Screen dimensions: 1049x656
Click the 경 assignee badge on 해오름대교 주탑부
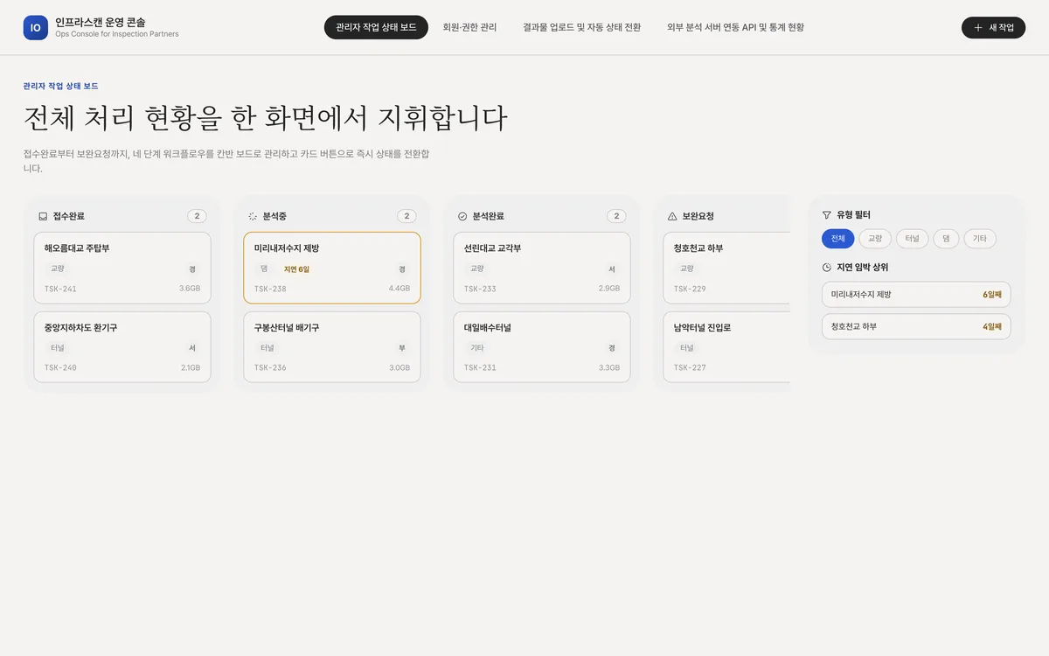(192, 269)
